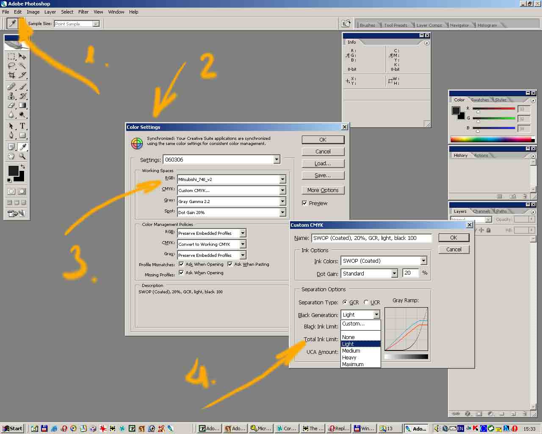Select the Slice tool

point(22,75)
